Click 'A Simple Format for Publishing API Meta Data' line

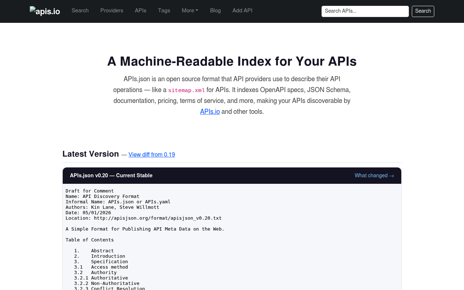pos(145,229)
